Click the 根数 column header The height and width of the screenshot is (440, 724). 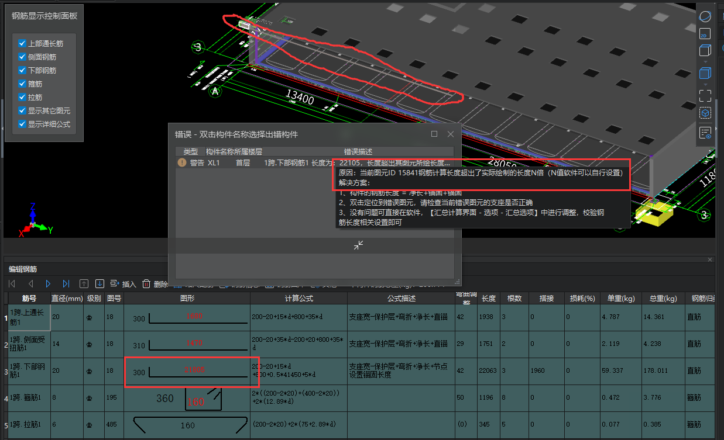514,299
